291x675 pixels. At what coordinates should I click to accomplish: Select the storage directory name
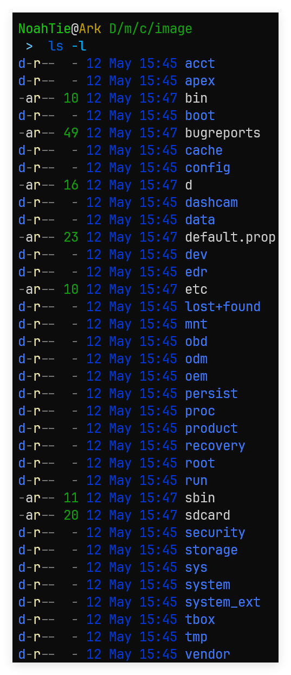pyautogui.click(x=211, y=550)
